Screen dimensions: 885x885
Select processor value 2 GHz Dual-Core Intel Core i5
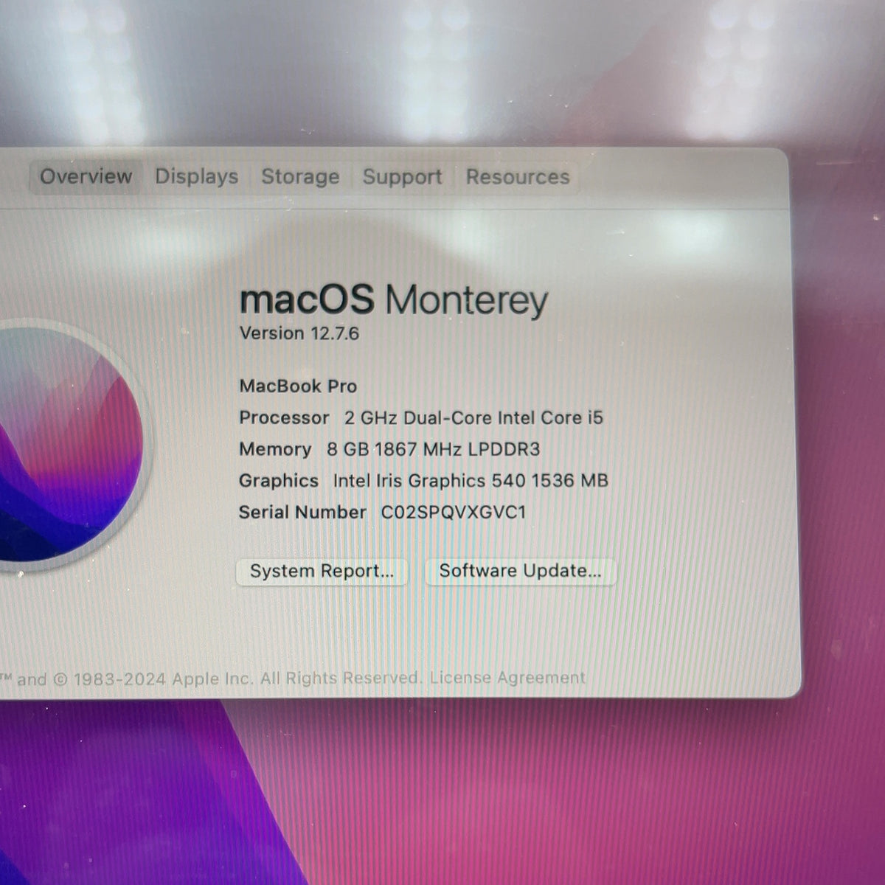click(473, 418)
